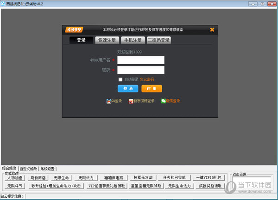Viewport: 278px width, 200px height.
Task: Select the 综合修改 tab
Action: [x=9, y=168]
